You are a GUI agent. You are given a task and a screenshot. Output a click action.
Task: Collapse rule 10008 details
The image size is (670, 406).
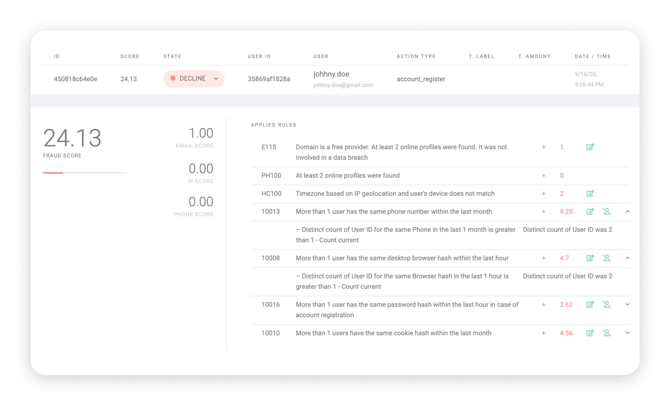(x=627, y=258)
